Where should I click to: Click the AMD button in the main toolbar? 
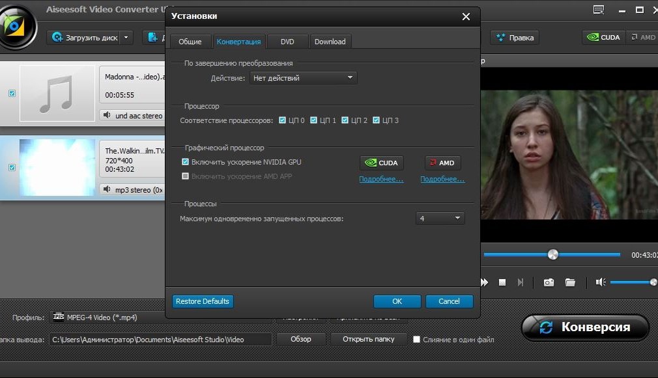[643, 37]
